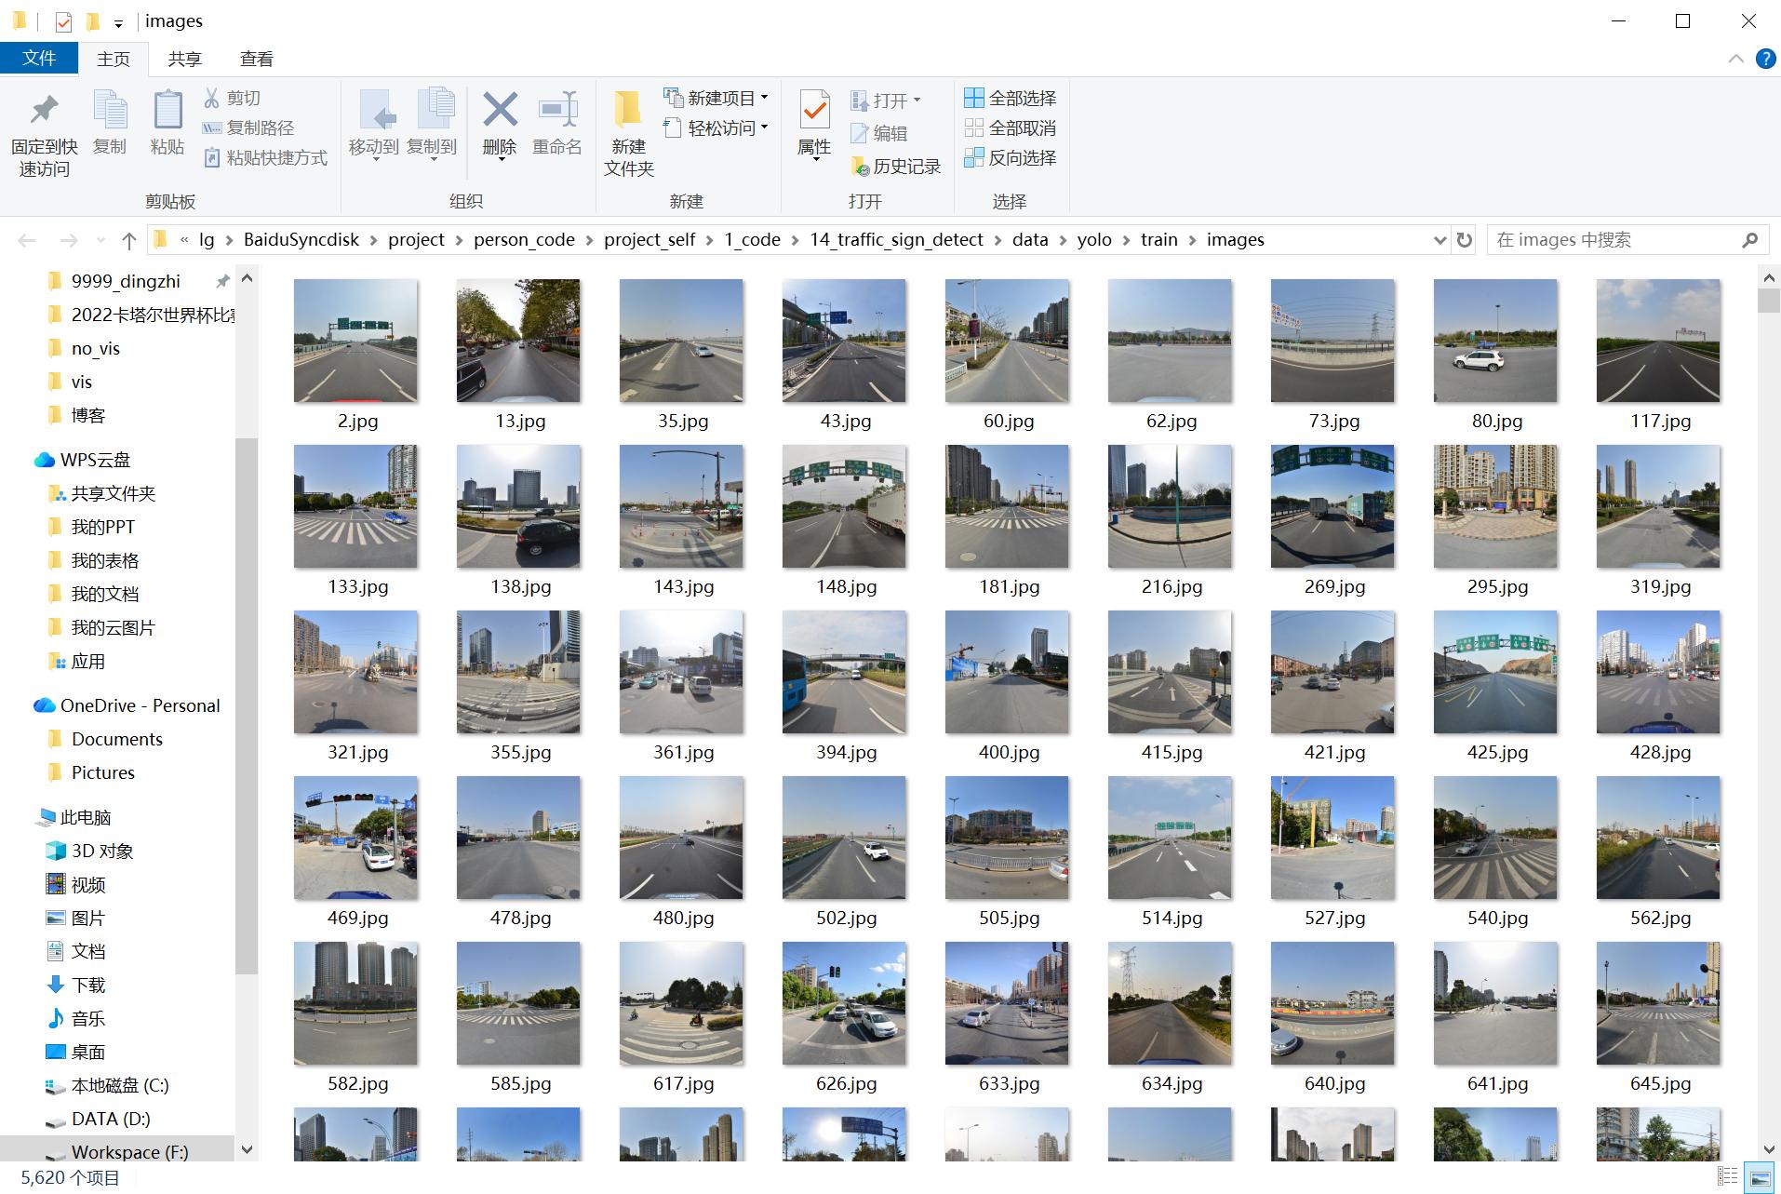Select the 425.jpg thumbnail
1781x1194 pixels.
(x=1495, y=672)
